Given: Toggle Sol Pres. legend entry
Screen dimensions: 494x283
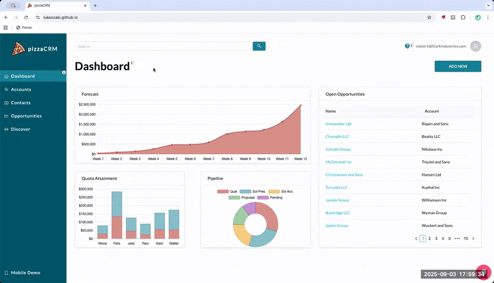Looking at the screenshot, I should 253,192.
